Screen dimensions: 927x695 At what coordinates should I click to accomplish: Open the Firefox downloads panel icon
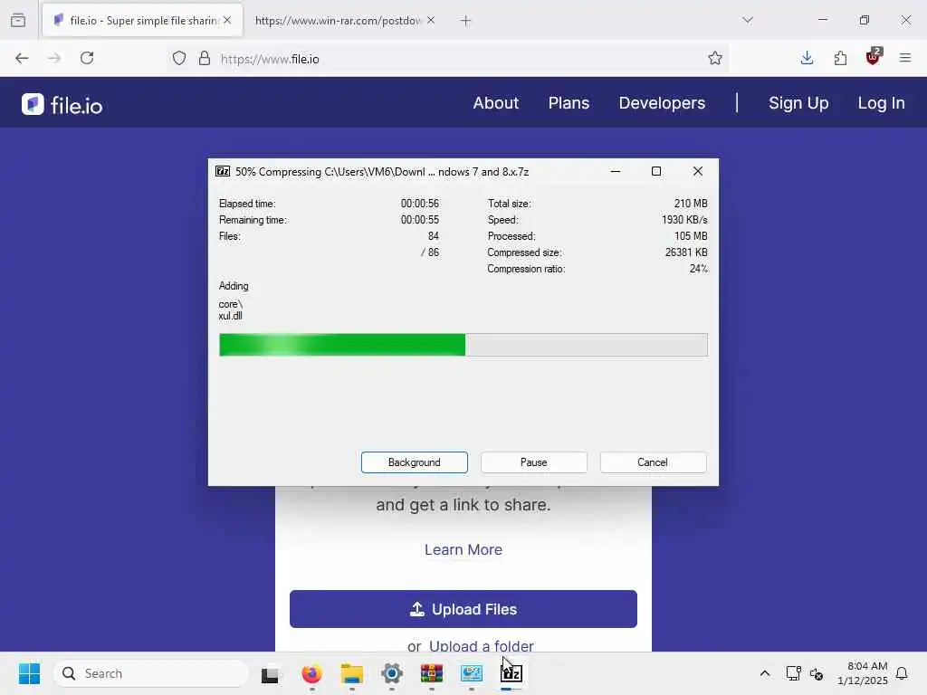[x=807, y=58]
